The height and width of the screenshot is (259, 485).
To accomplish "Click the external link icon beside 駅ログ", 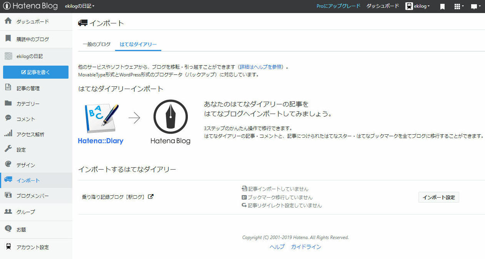I will pos(151,196).
